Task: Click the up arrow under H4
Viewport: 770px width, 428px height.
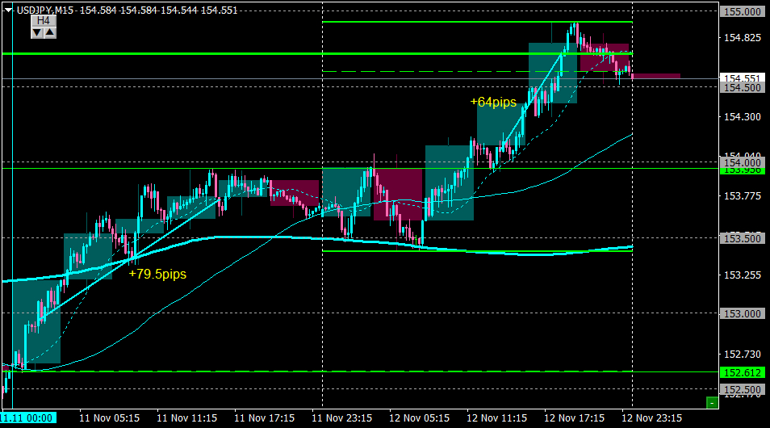Action: (50, 33)
